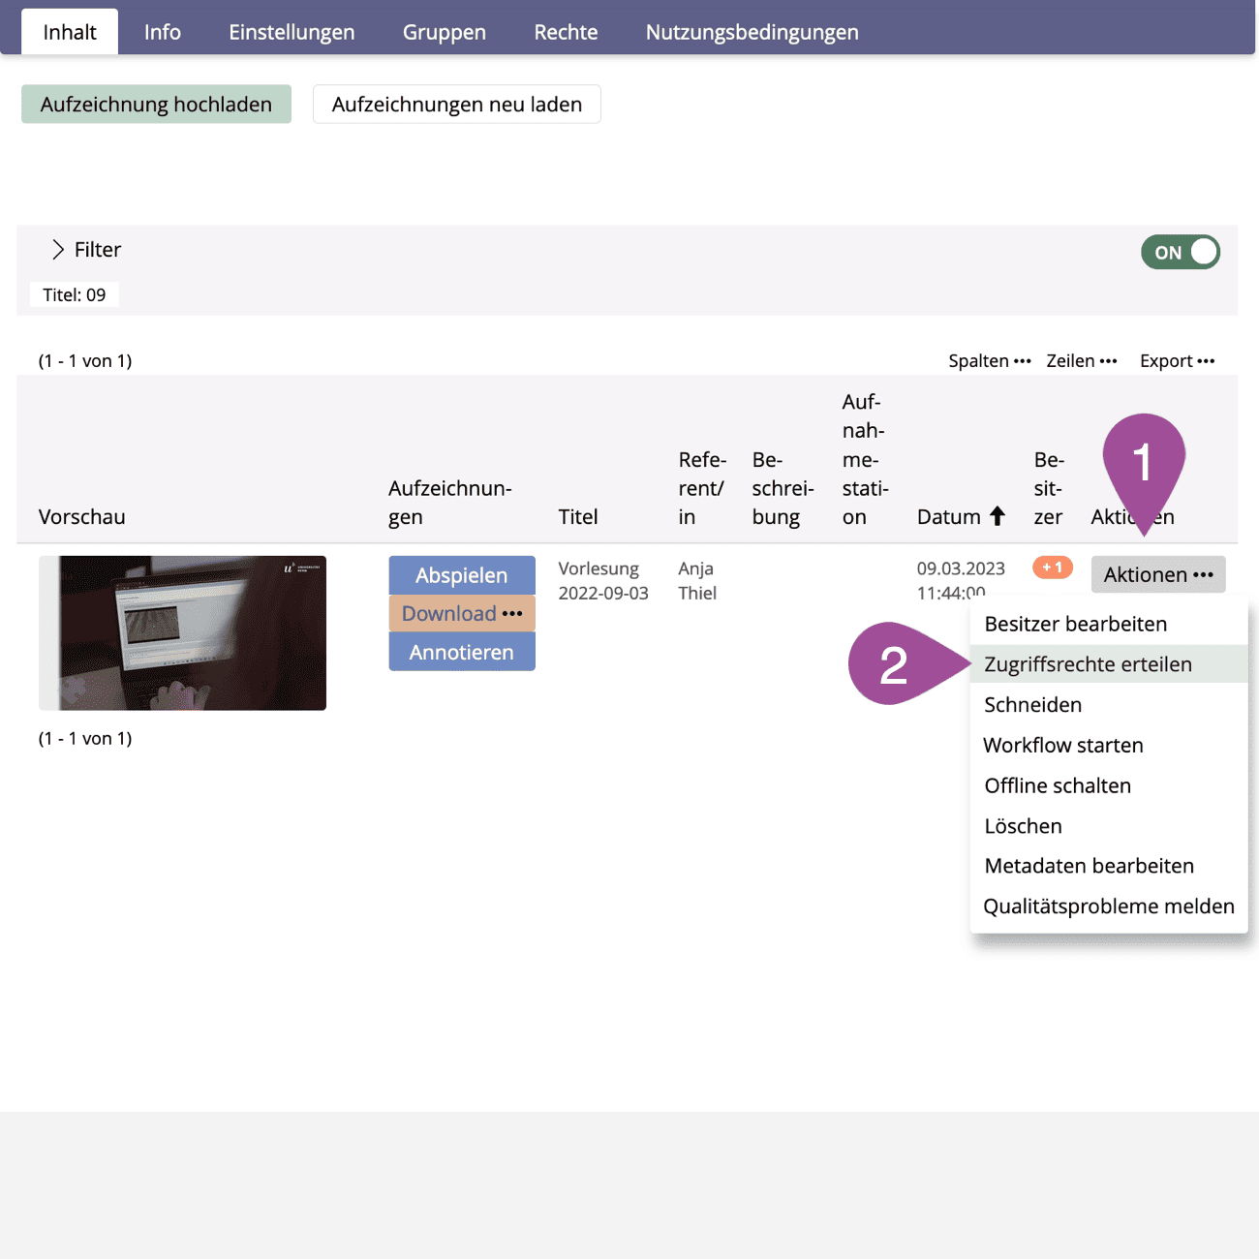Click the Aufzeichnung hochladen button
Screen dimensions: 1259x1259
[156, 105]
